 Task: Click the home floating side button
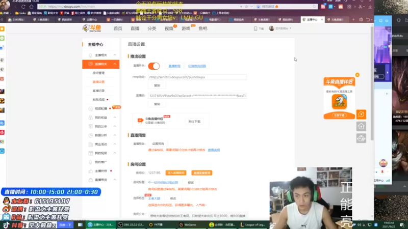[x=361, y=126]
